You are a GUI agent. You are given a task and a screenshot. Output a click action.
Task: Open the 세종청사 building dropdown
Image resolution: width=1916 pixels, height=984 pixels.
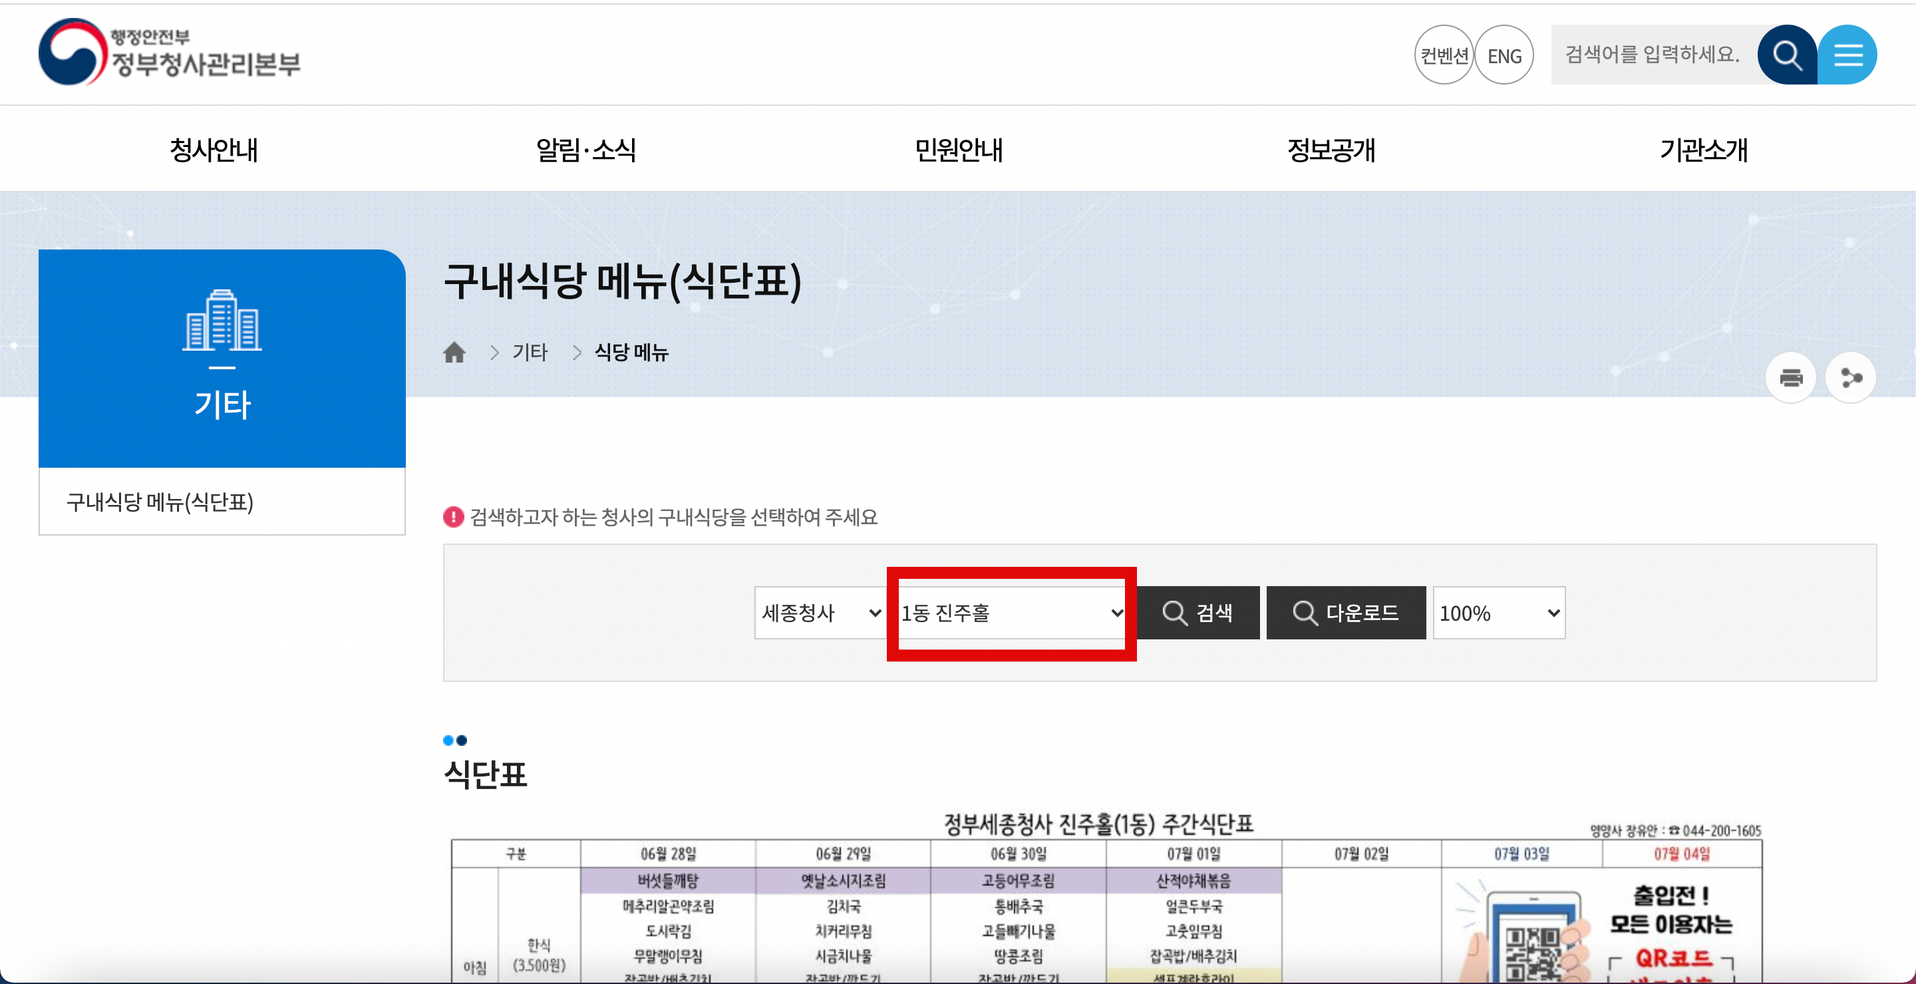pos(820,613)
